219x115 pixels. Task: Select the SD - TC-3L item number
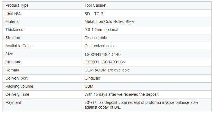coord(95,14)
